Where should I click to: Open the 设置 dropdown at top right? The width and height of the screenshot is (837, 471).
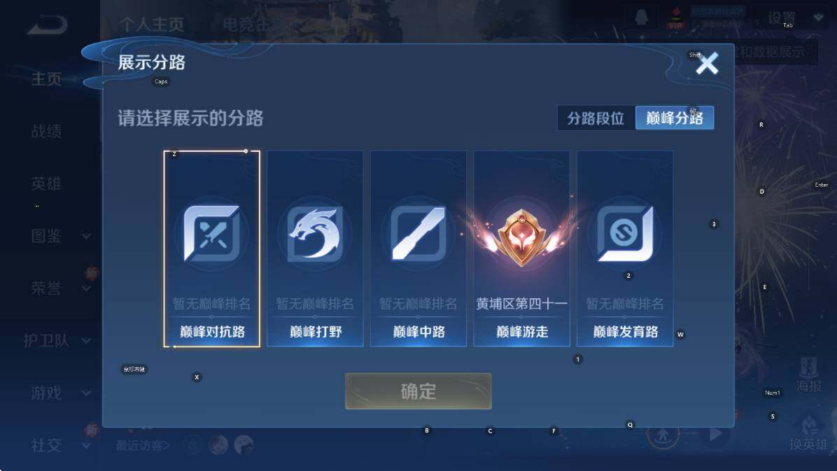tap(818, 17)
